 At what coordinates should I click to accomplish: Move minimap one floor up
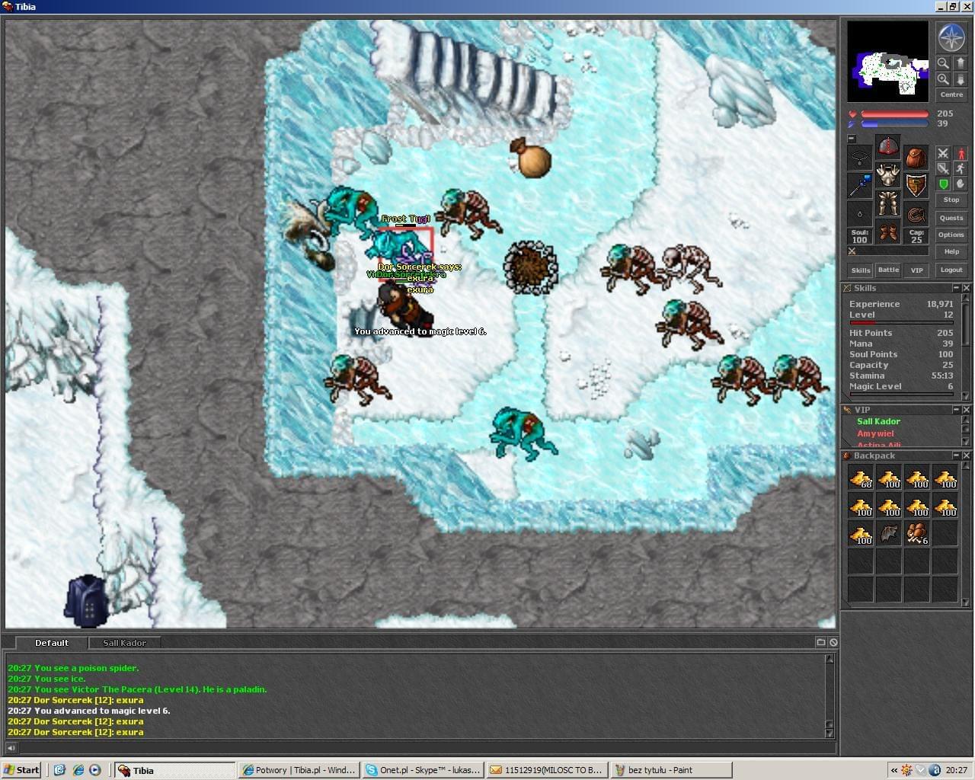(960, 63)
